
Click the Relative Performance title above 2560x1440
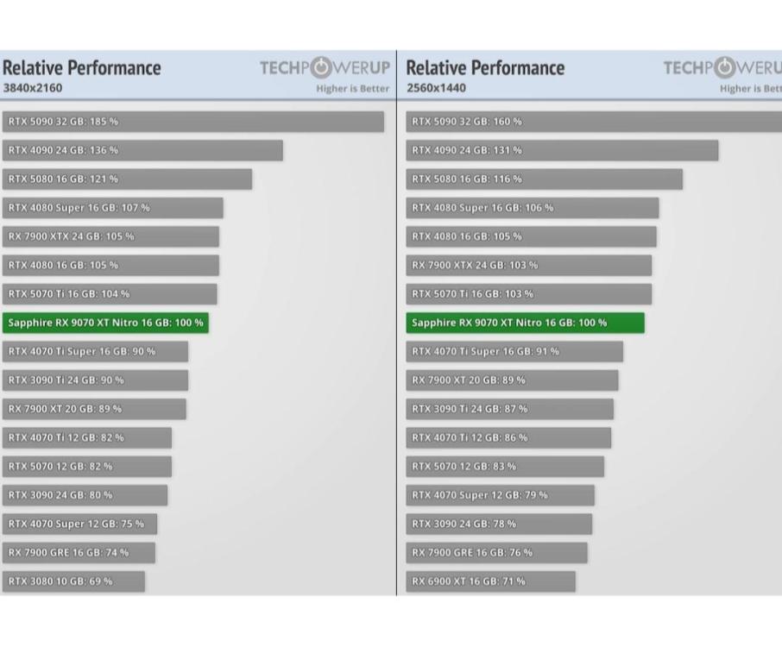(x=485, y=68)
